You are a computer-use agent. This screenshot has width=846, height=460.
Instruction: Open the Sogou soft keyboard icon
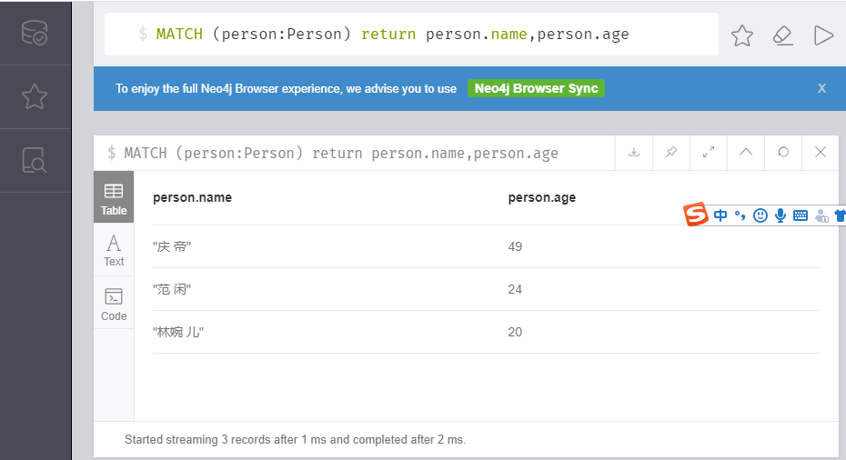point(801,215)
